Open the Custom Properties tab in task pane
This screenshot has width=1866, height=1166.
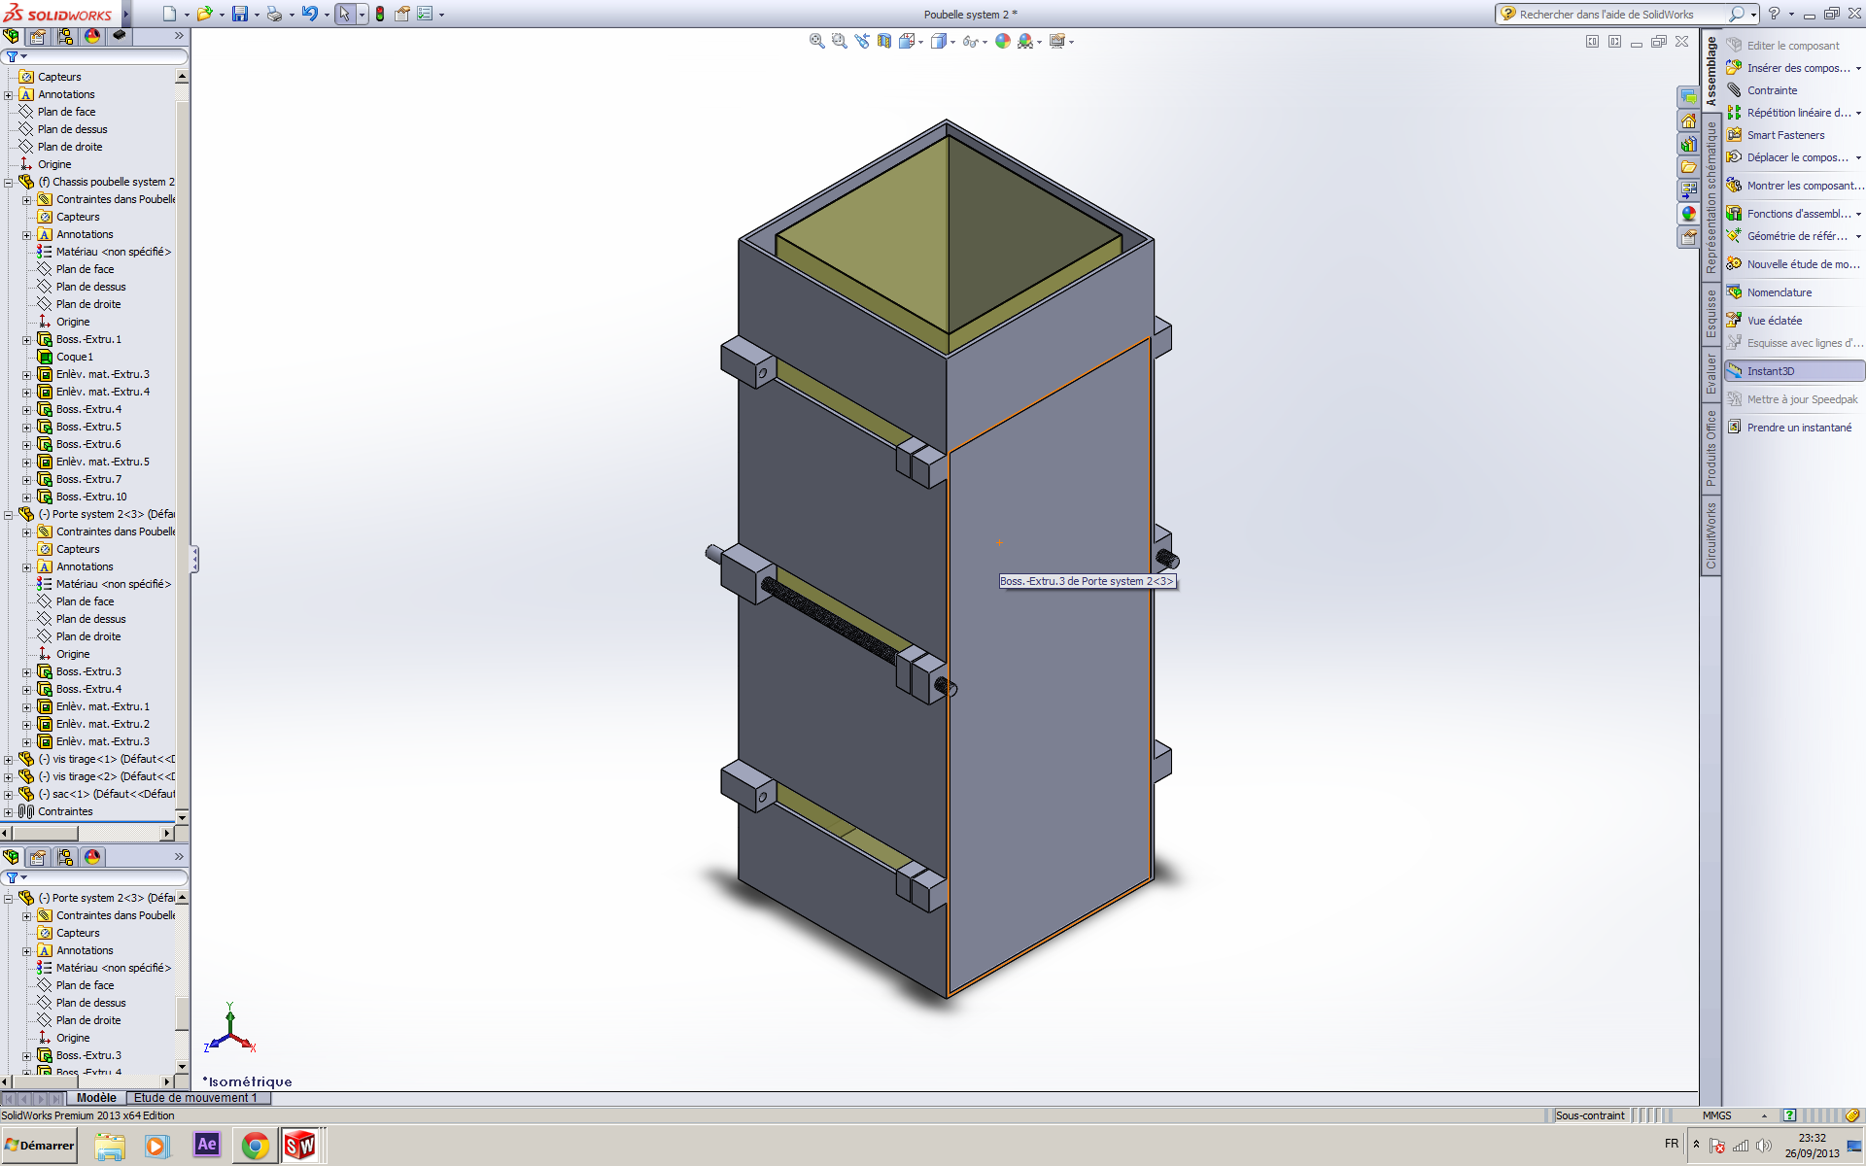[1689, 236]
